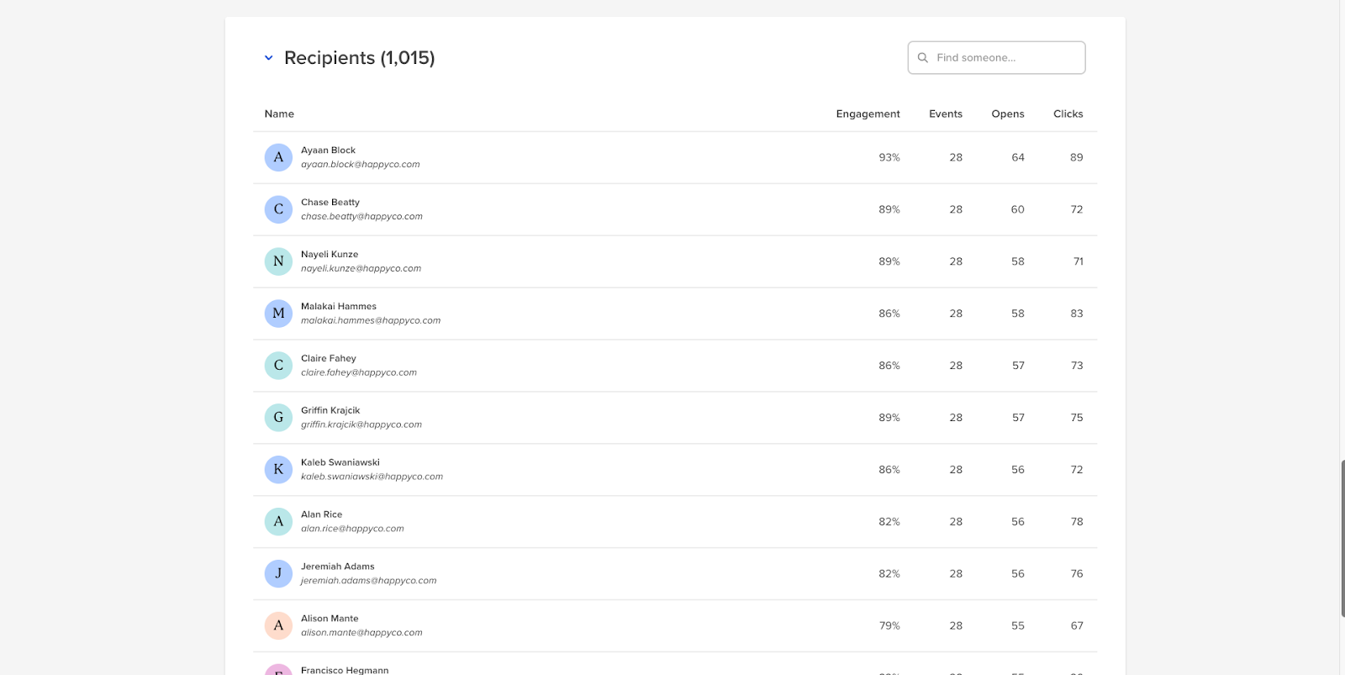The height and width of the screenshot is (675, 1345).
Task: Open Alan Rice's email address
Action: coord(352,529)
